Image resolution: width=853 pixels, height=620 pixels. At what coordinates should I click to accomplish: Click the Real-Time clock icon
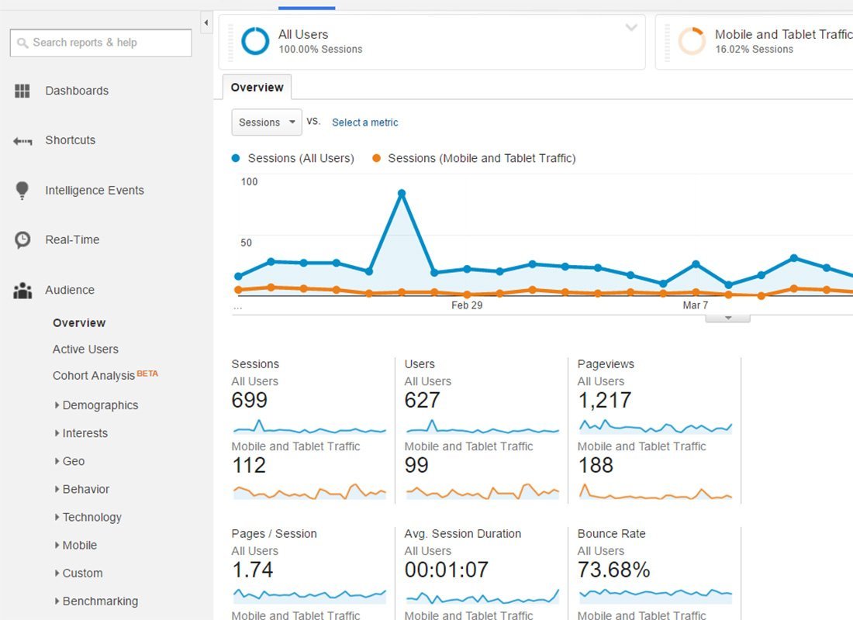(22, 240)
